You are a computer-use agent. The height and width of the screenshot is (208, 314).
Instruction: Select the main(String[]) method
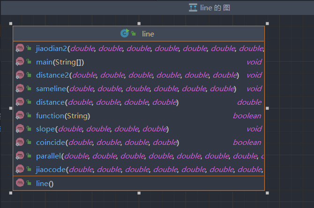coord(60,62)
